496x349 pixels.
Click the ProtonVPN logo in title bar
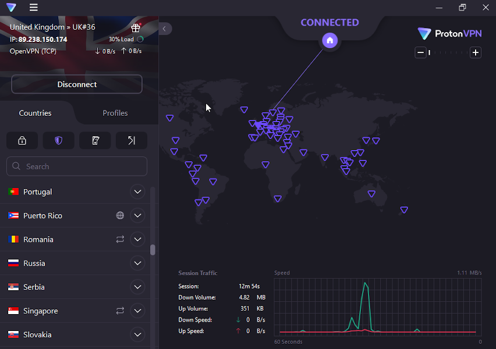click(x=11, y=8)
